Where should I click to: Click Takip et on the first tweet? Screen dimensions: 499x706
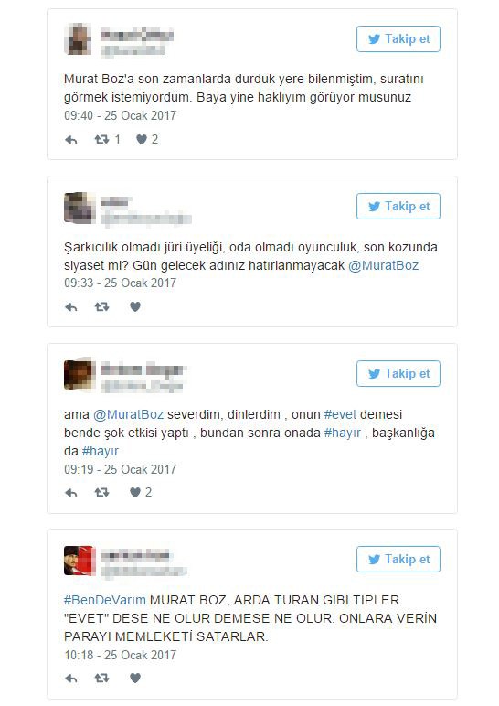(398, 39)
